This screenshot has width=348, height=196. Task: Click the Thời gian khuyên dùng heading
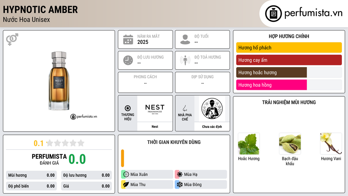[174, 142]
